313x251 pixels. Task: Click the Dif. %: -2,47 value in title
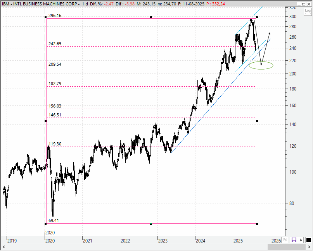pyautogui.click(x=102, y=4)
